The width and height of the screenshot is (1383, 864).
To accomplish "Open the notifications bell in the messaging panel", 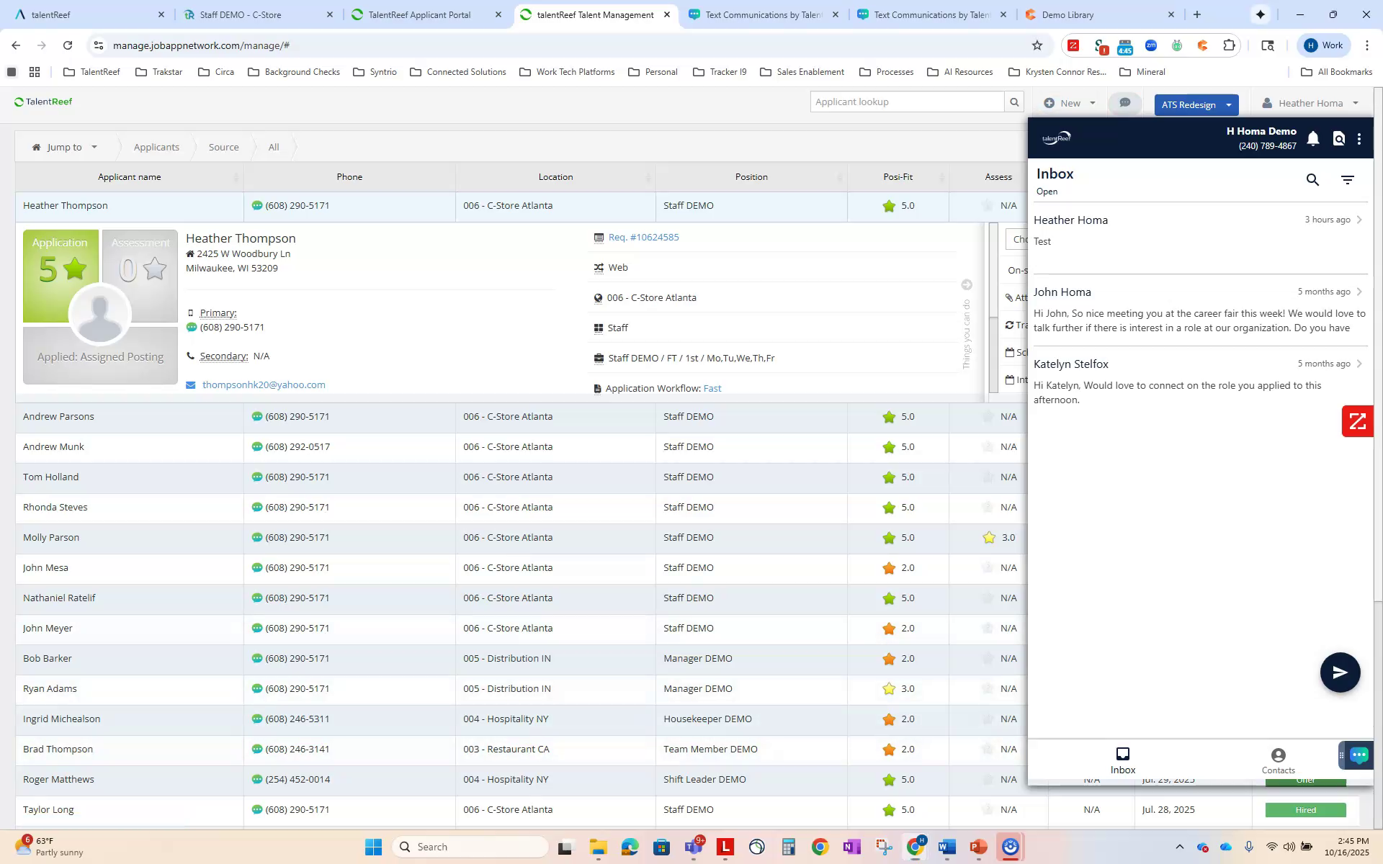I will [1312, 138].
